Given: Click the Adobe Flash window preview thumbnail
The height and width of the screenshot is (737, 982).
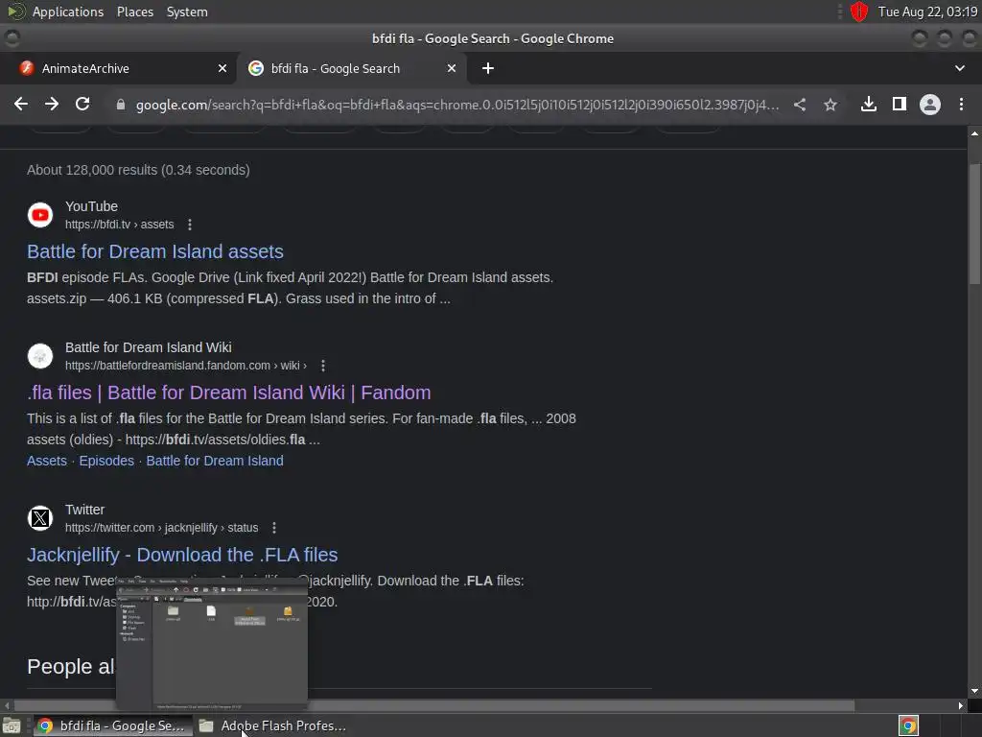Looking at the screenshot, I should 212,645.
